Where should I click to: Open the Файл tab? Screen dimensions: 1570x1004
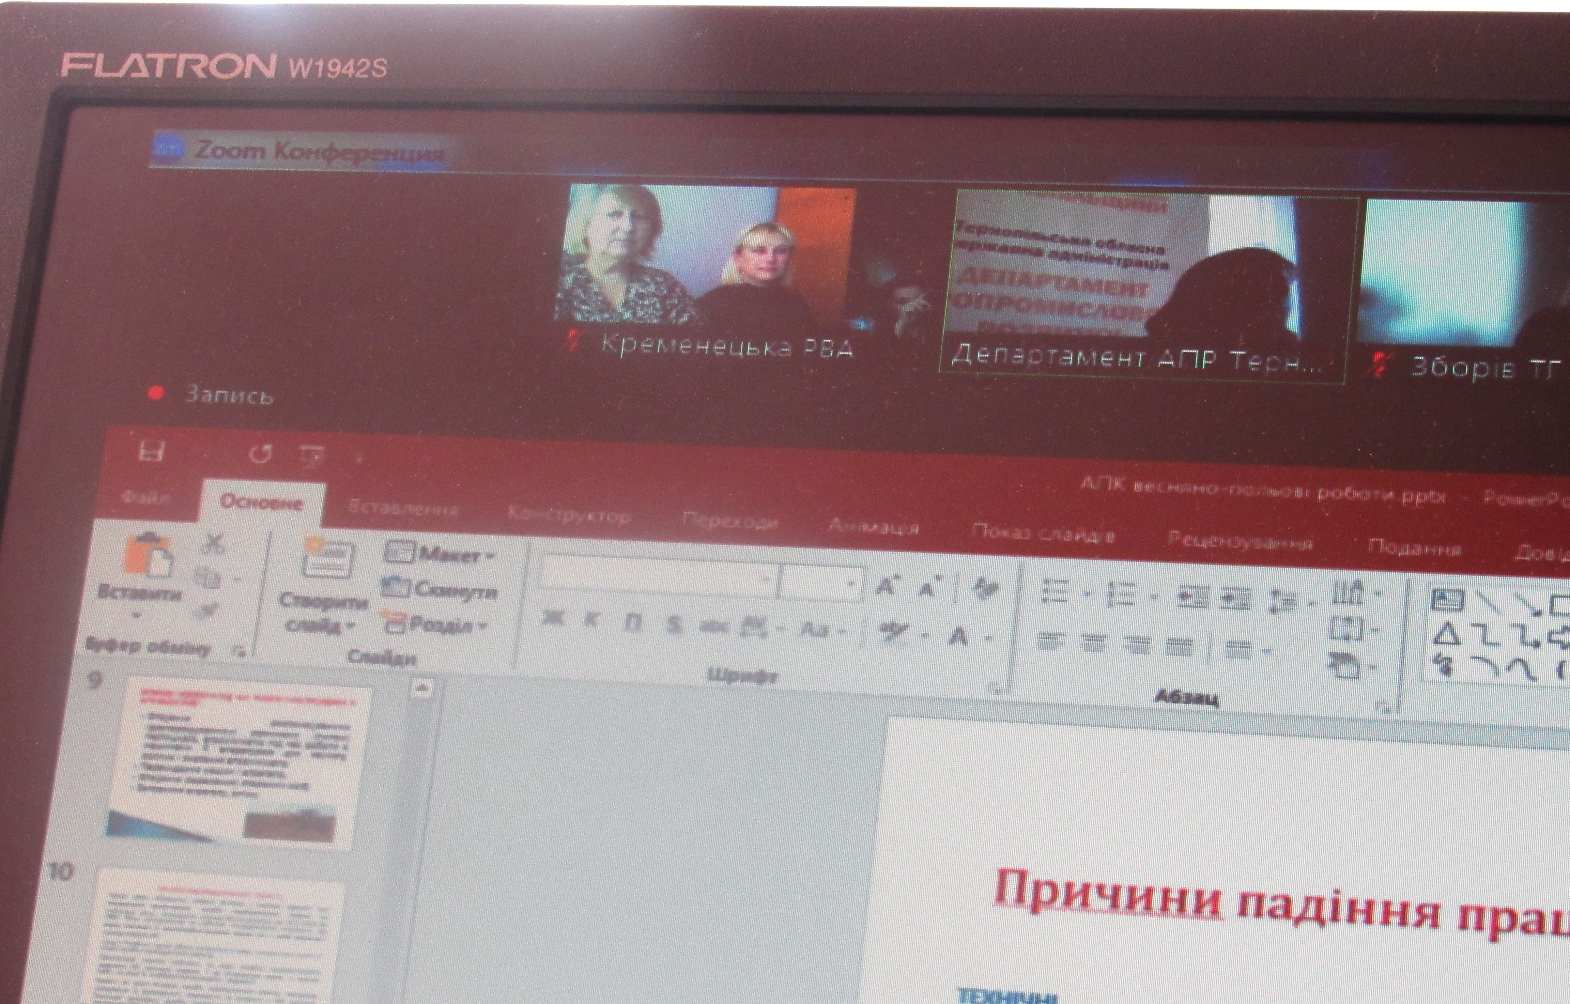click(x=146, y=497)
